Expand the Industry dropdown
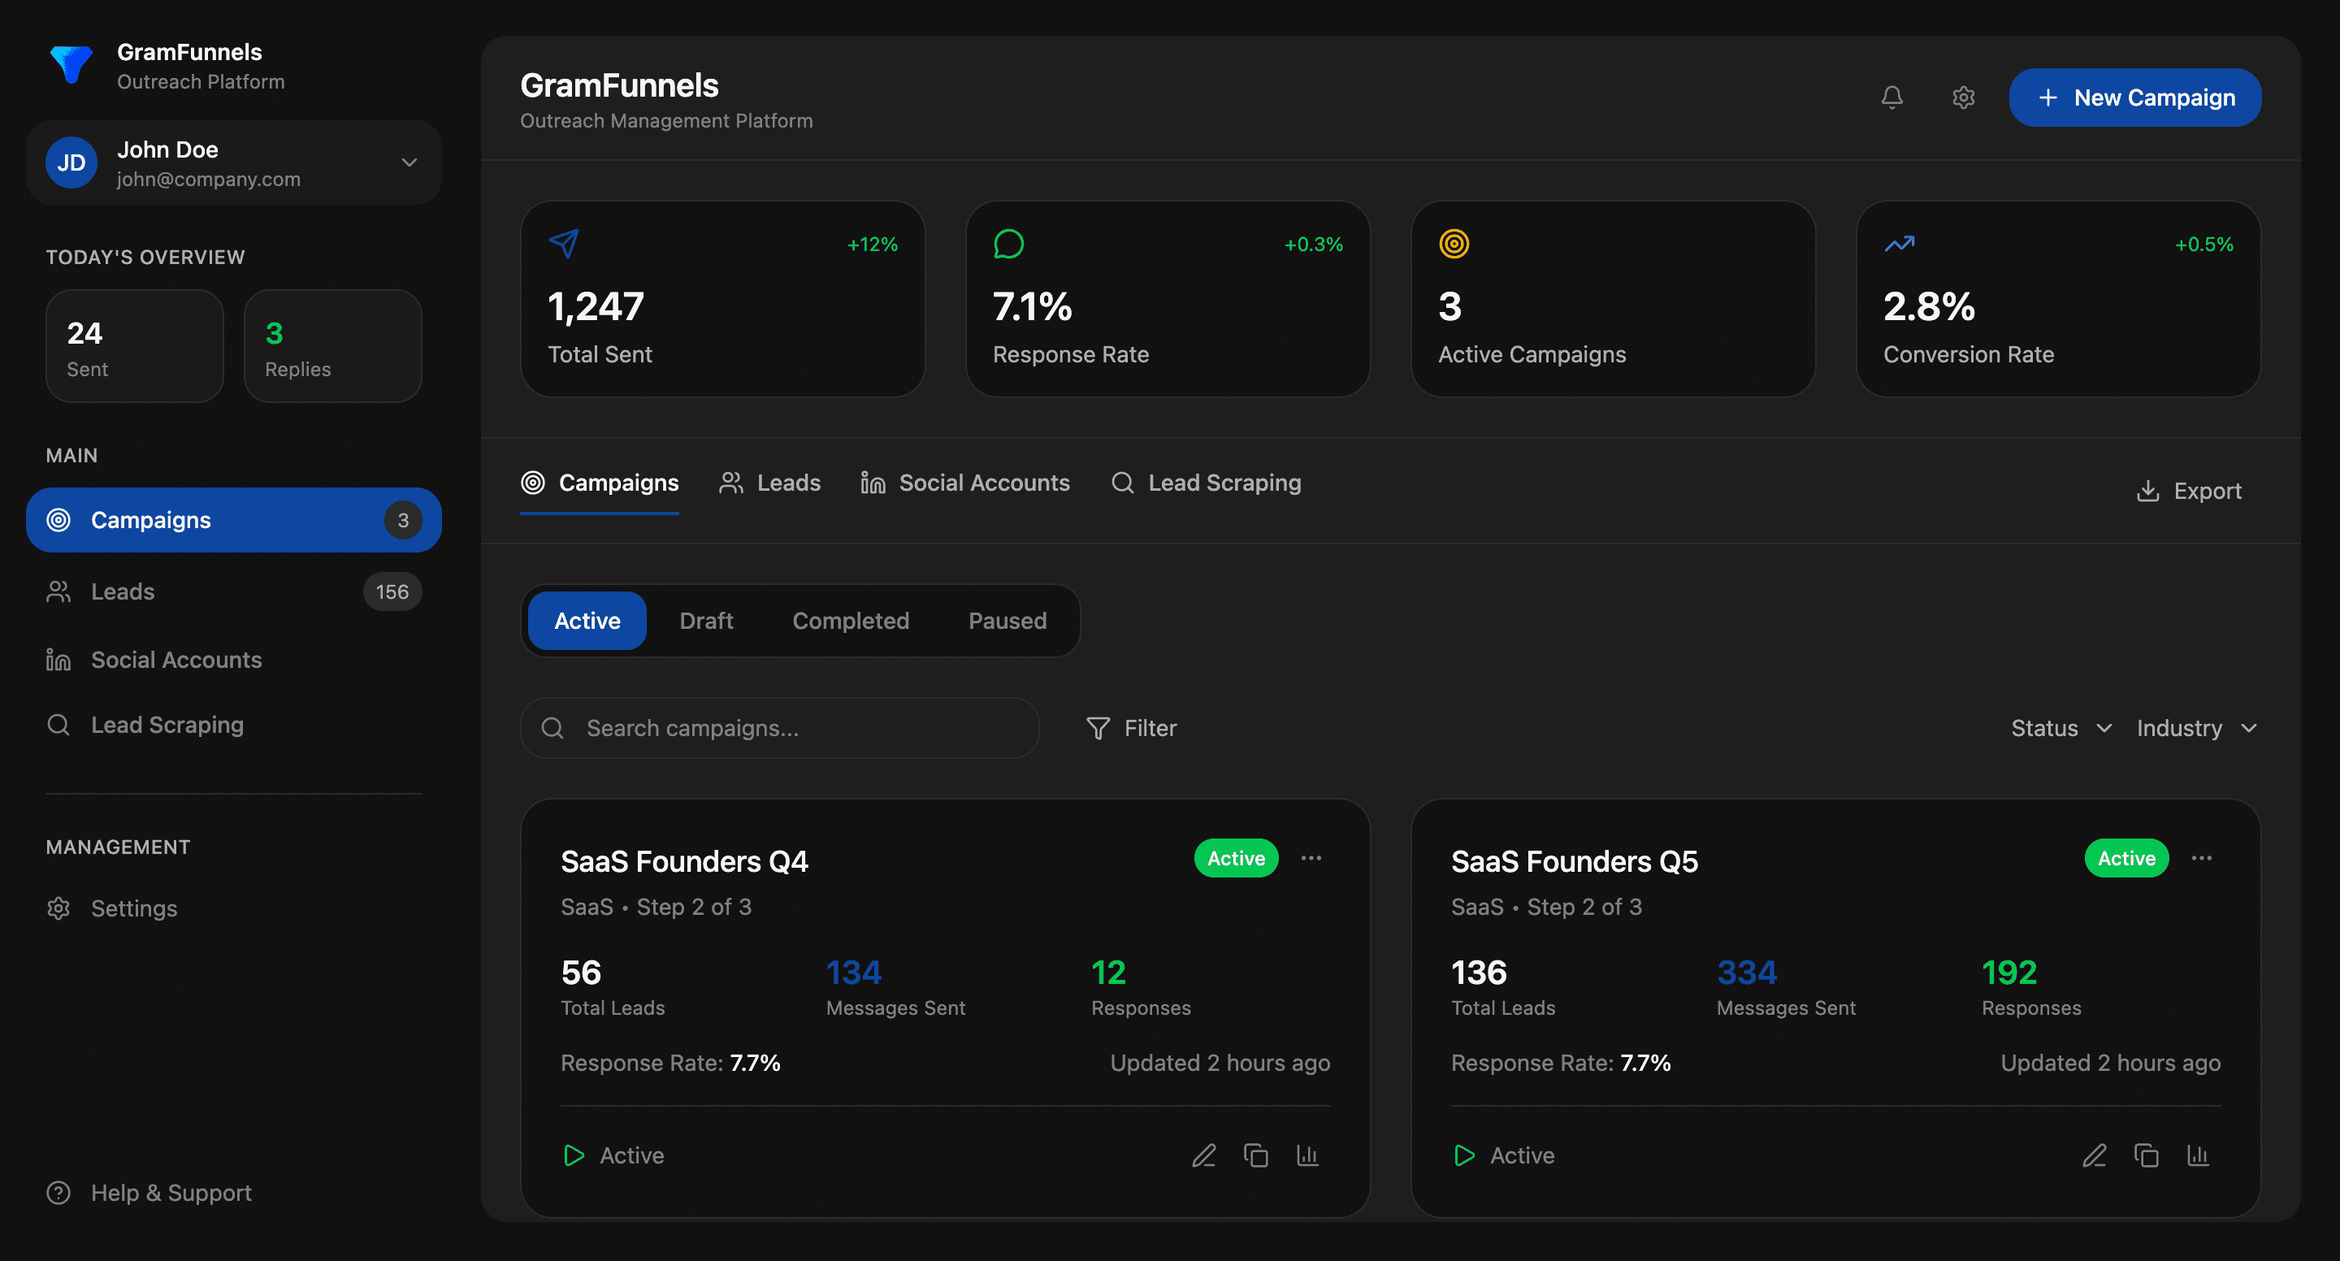The width and height of the screenshot is (2340, 1261). [x=2195, y=728]
